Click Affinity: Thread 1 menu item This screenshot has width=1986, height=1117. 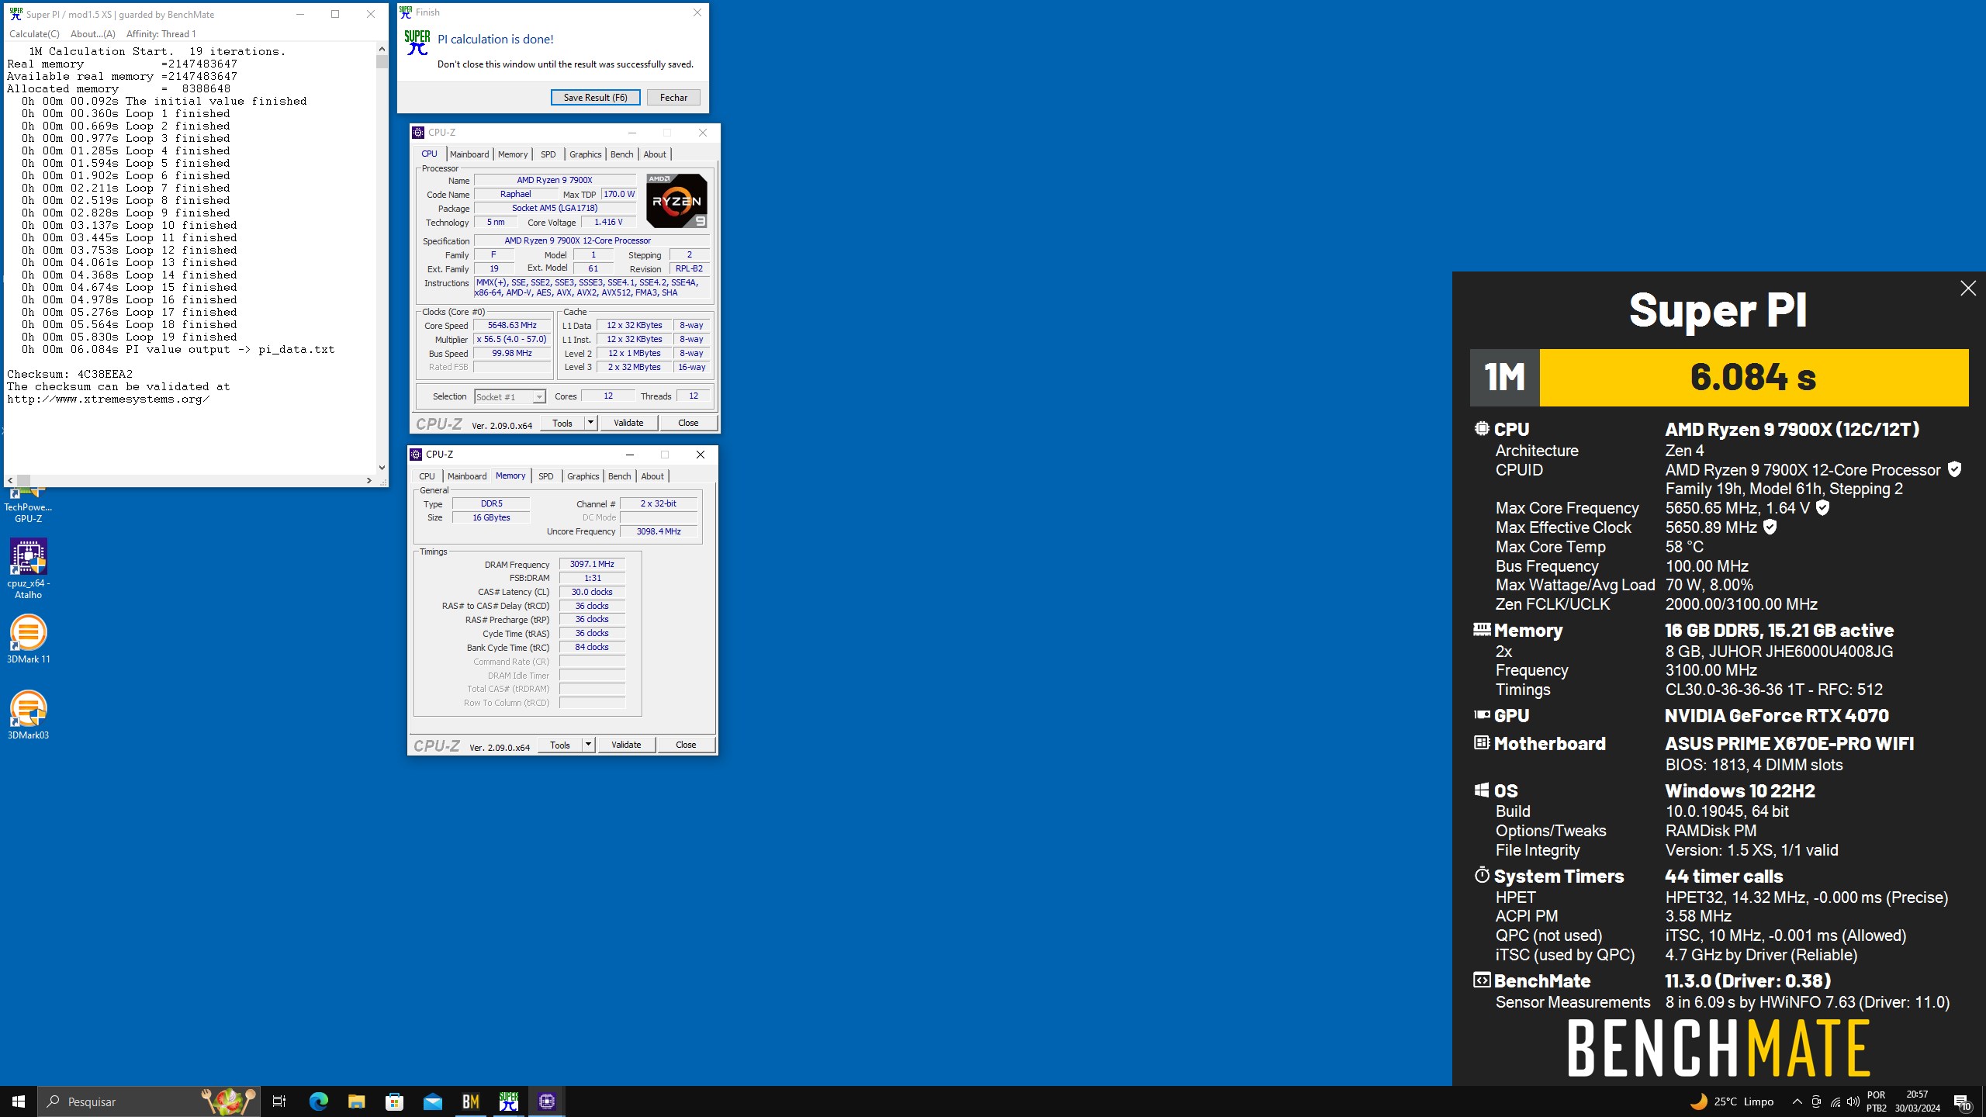(x=161, y=34)
